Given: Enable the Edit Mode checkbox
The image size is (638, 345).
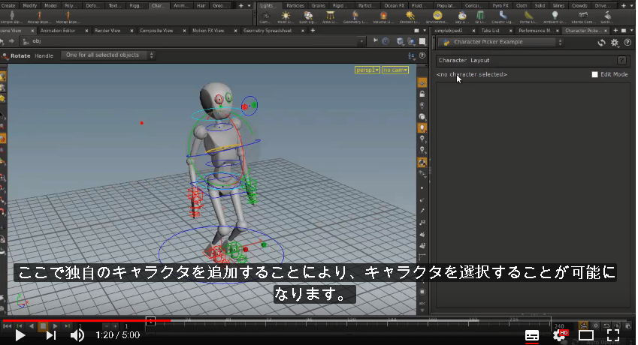Looking at the screenshot, I should tap(595, 74).
